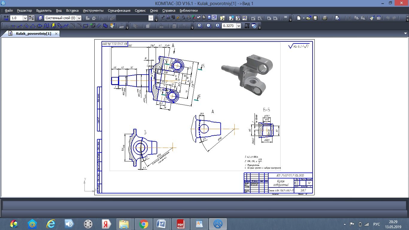This screenshot has height=230, width=409.
Task: Expand the view scale 1.0 dropdown
Action: click(x=25, y=18)
